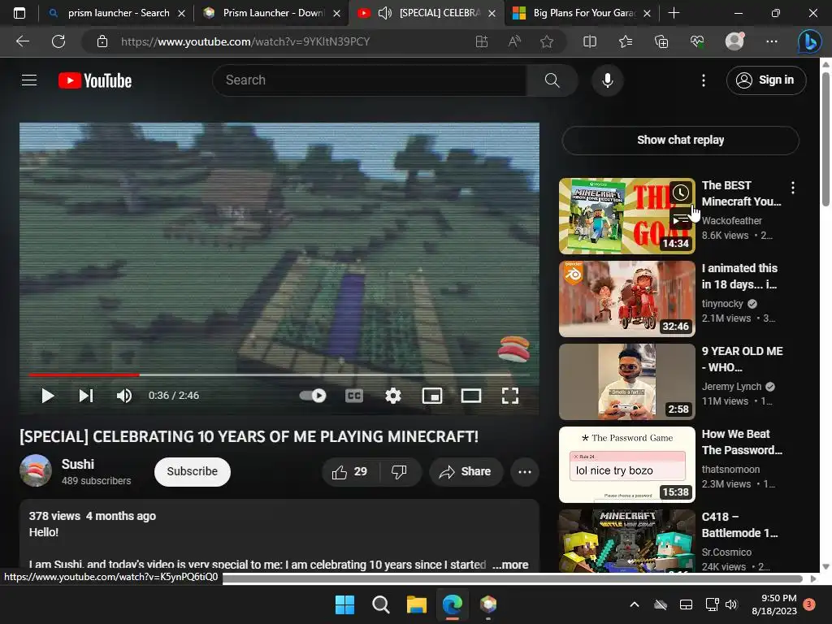This screenshot has width=832, height=624.
Task: Open taskbar clock showing 9:50 PM
Action: pos(774,604)
